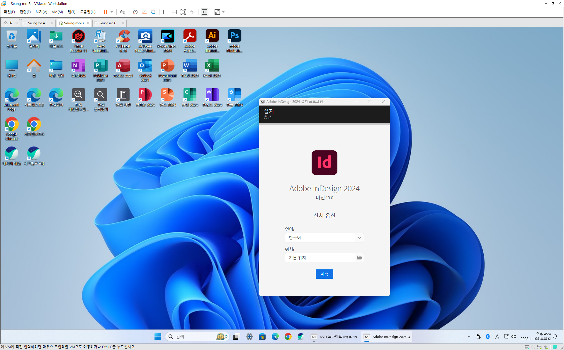
Task: Click the 기본 위치 location field
Action: tap(320, 258)
